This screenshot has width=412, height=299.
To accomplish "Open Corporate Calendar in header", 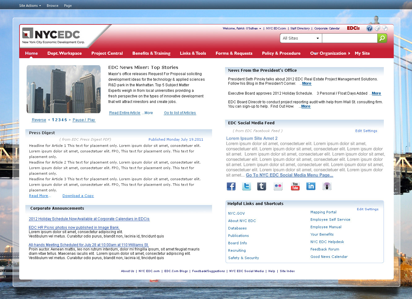I will coord(327,28).
